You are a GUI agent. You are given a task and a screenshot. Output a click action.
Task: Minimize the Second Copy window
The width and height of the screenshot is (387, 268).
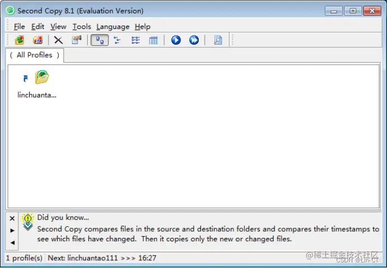334,11
